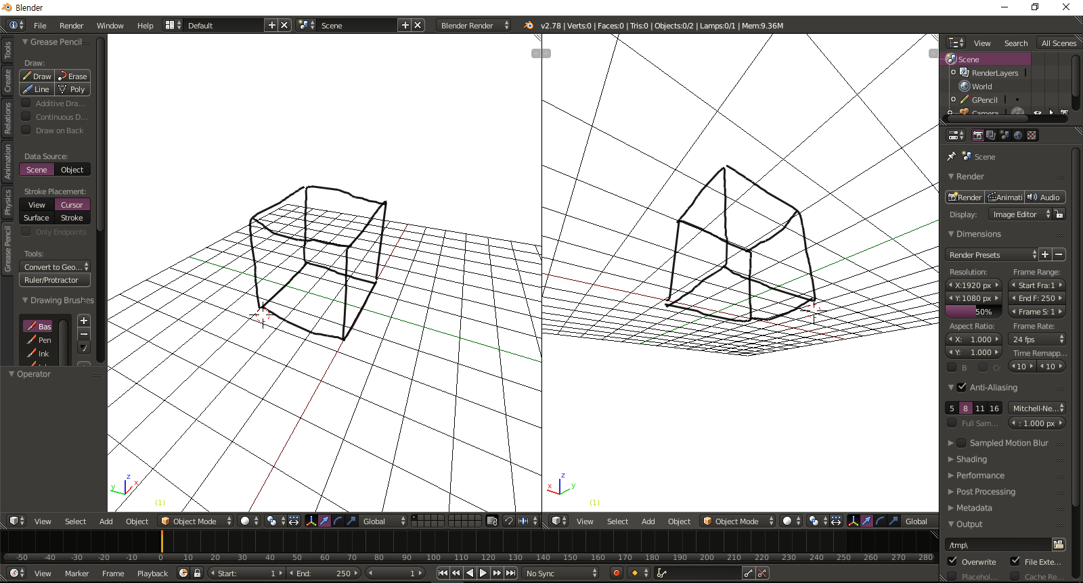
Task: Jump to the previous keyframe
Action: (x=456, y=573)
